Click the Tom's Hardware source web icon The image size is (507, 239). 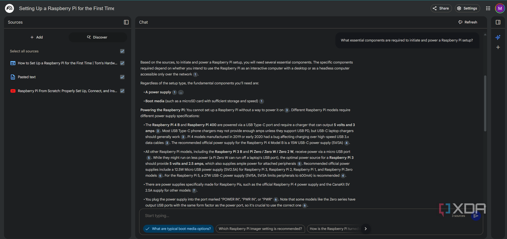pos(13,63)
